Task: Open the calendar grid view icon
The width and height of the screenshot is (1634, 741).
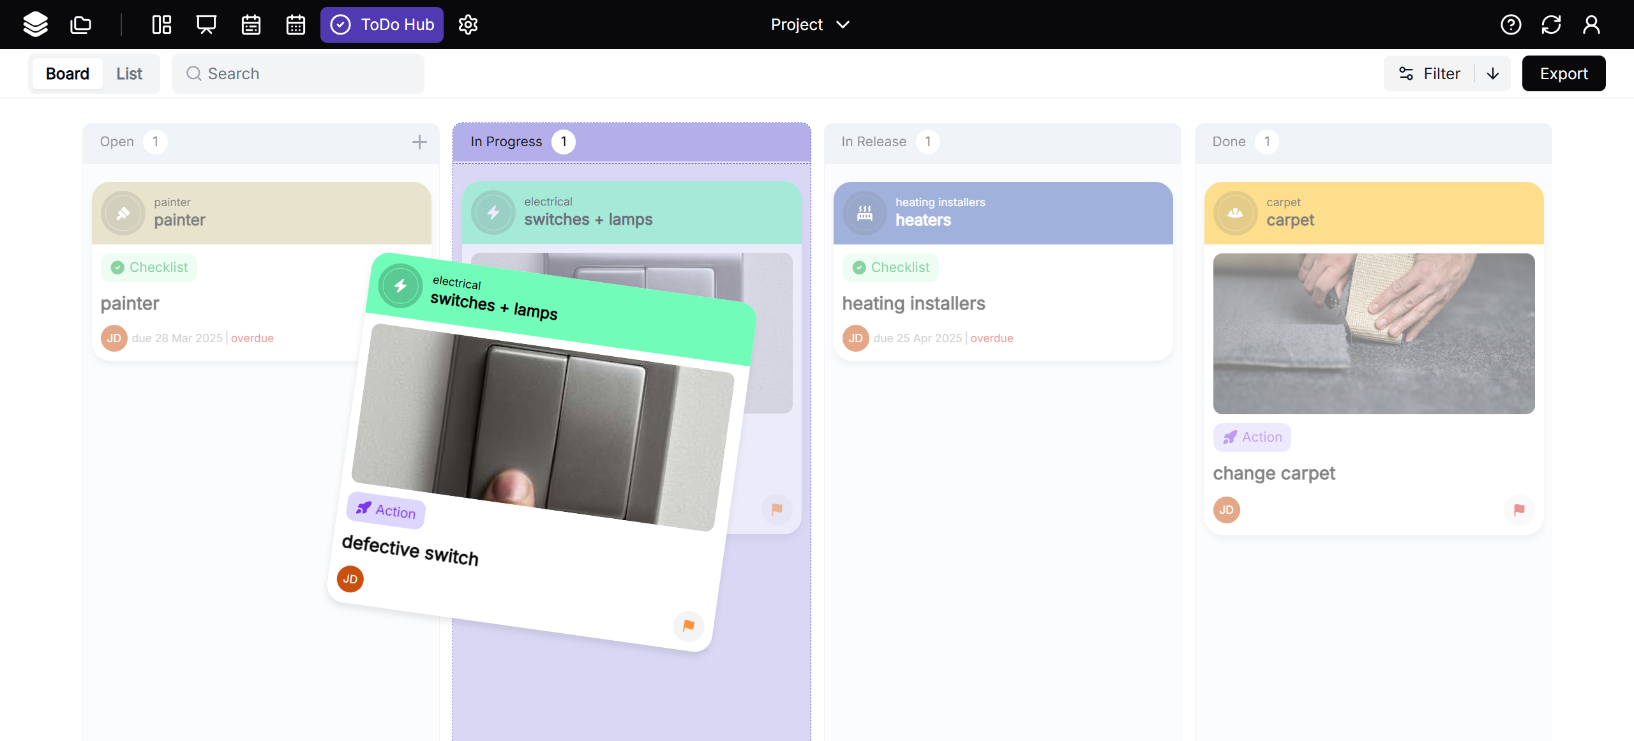Action: (x=296, y=24)
